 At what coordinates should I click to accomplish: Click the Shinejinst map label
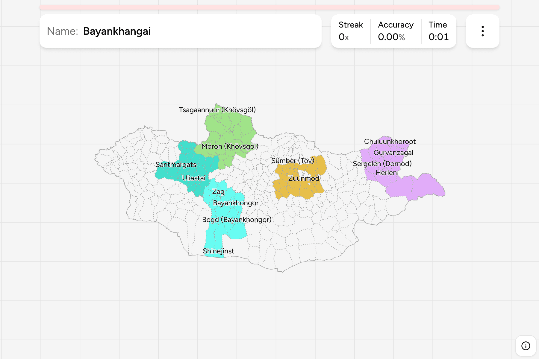[219, 251]
